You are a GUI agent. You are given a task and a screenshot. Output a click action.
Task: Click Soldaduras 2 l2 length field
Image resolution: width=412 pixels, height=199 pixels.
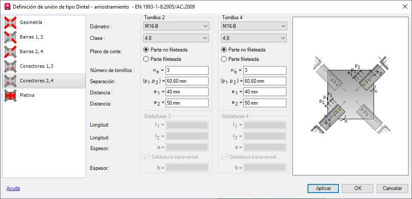(187, 136)
